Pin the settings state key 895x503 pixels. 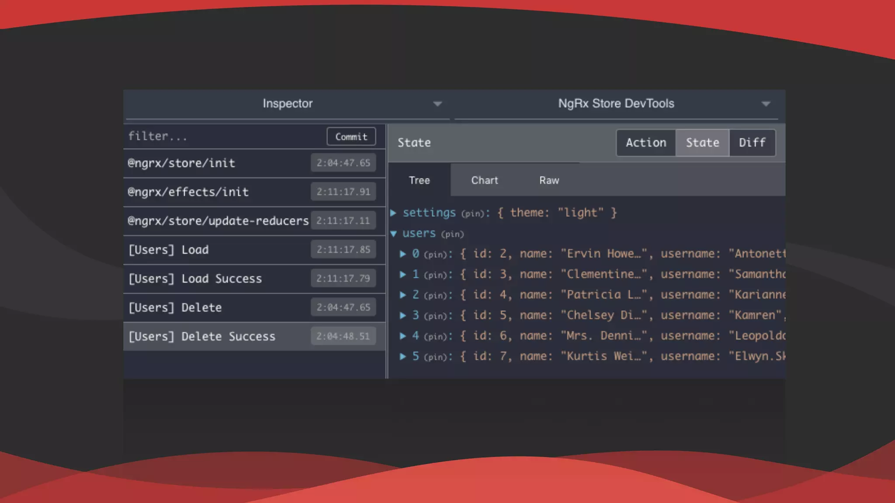click(473, 214)
